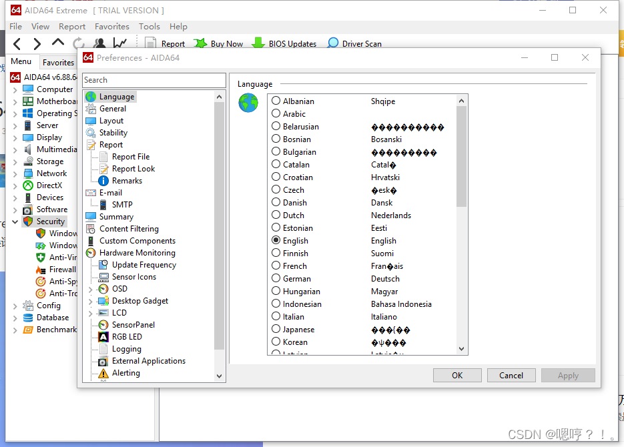Click the graph chart icon in the toolbar

click(x=119, y=43)
